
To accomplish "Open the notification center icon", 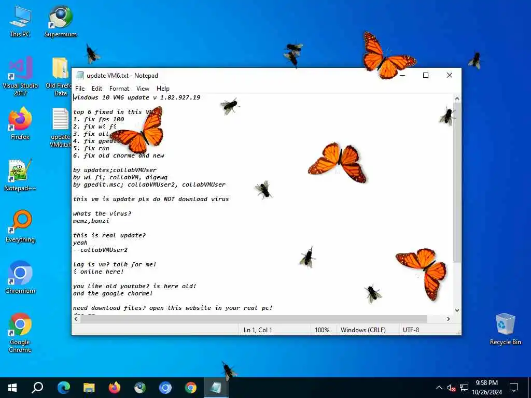I will pyautogui.click(x=514, y=388).
